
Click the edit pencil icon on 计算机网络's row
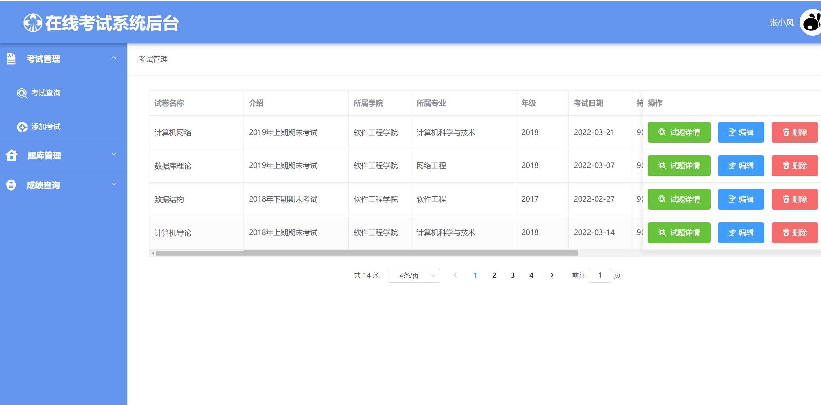coord(732,132)
